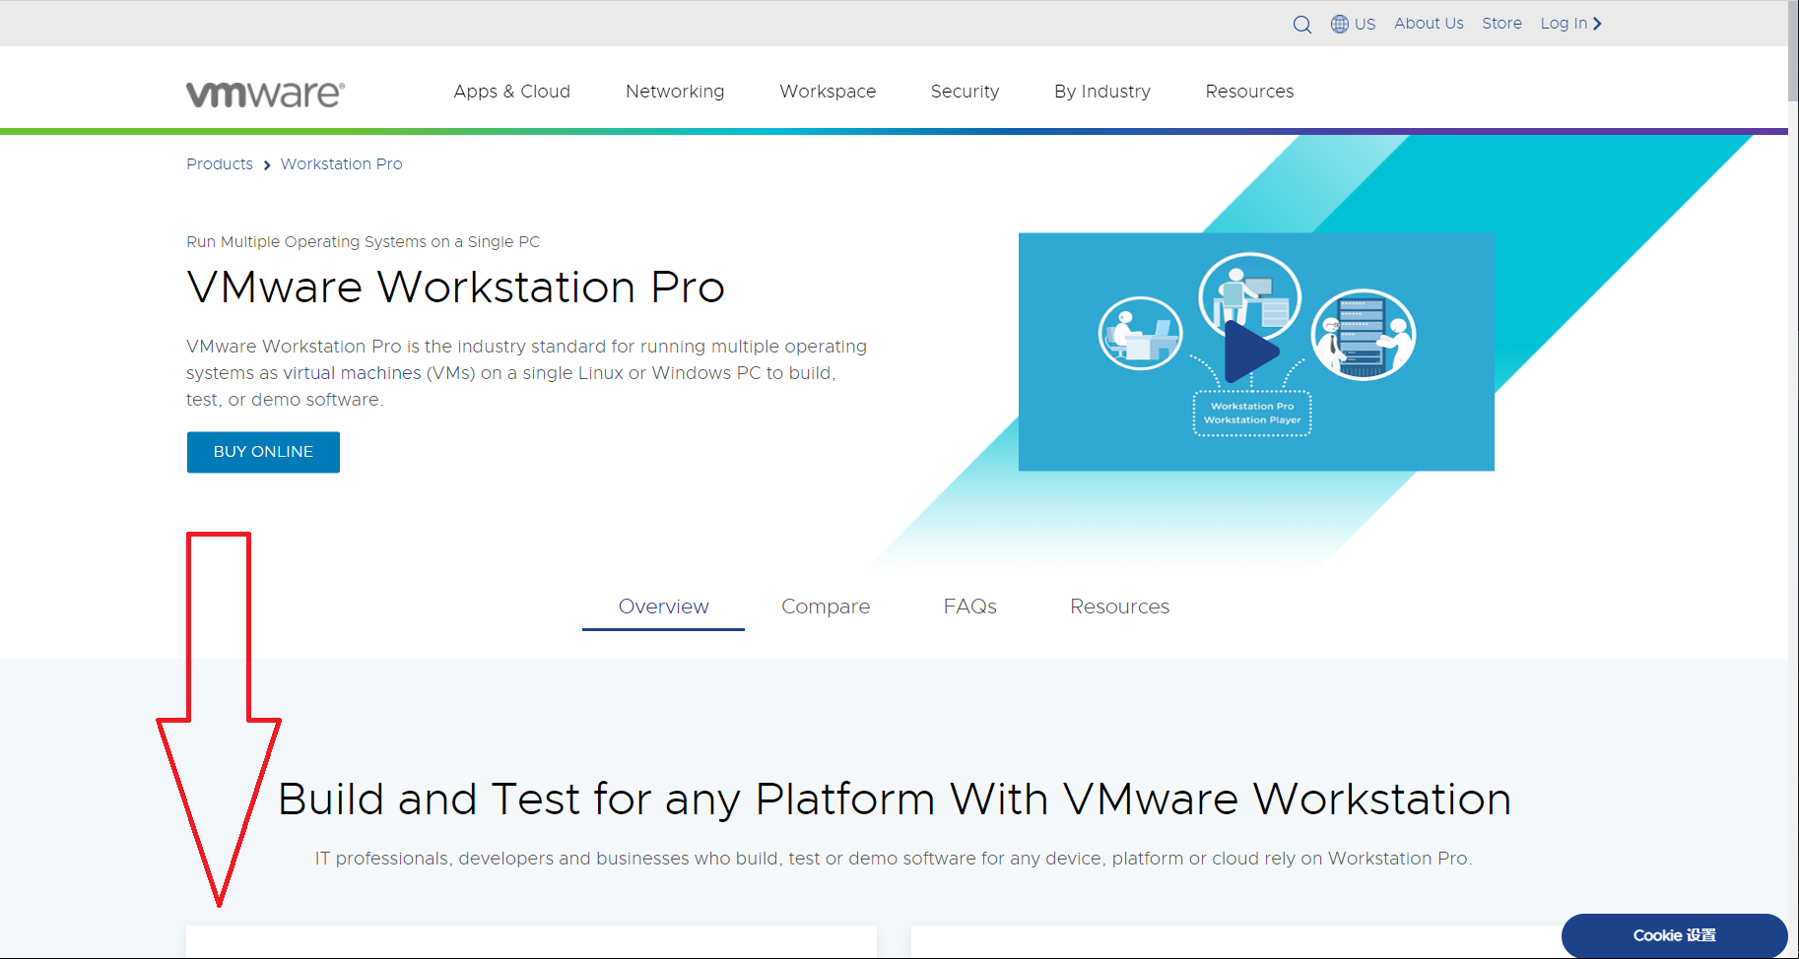Screen dimensions: 1799x959
Task: Open the Cookie settings button
Action: click(x=1674, y=935)
